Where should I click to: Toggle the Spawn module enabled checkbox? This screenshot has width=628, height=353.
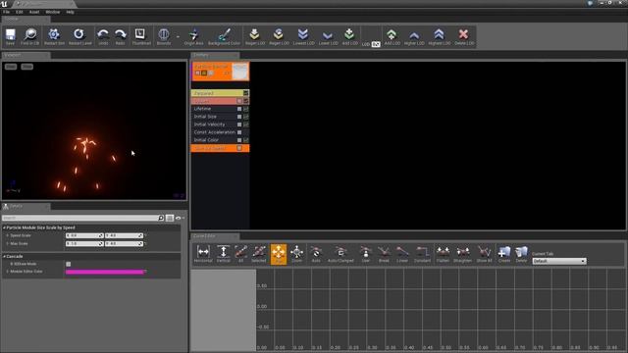239,101
